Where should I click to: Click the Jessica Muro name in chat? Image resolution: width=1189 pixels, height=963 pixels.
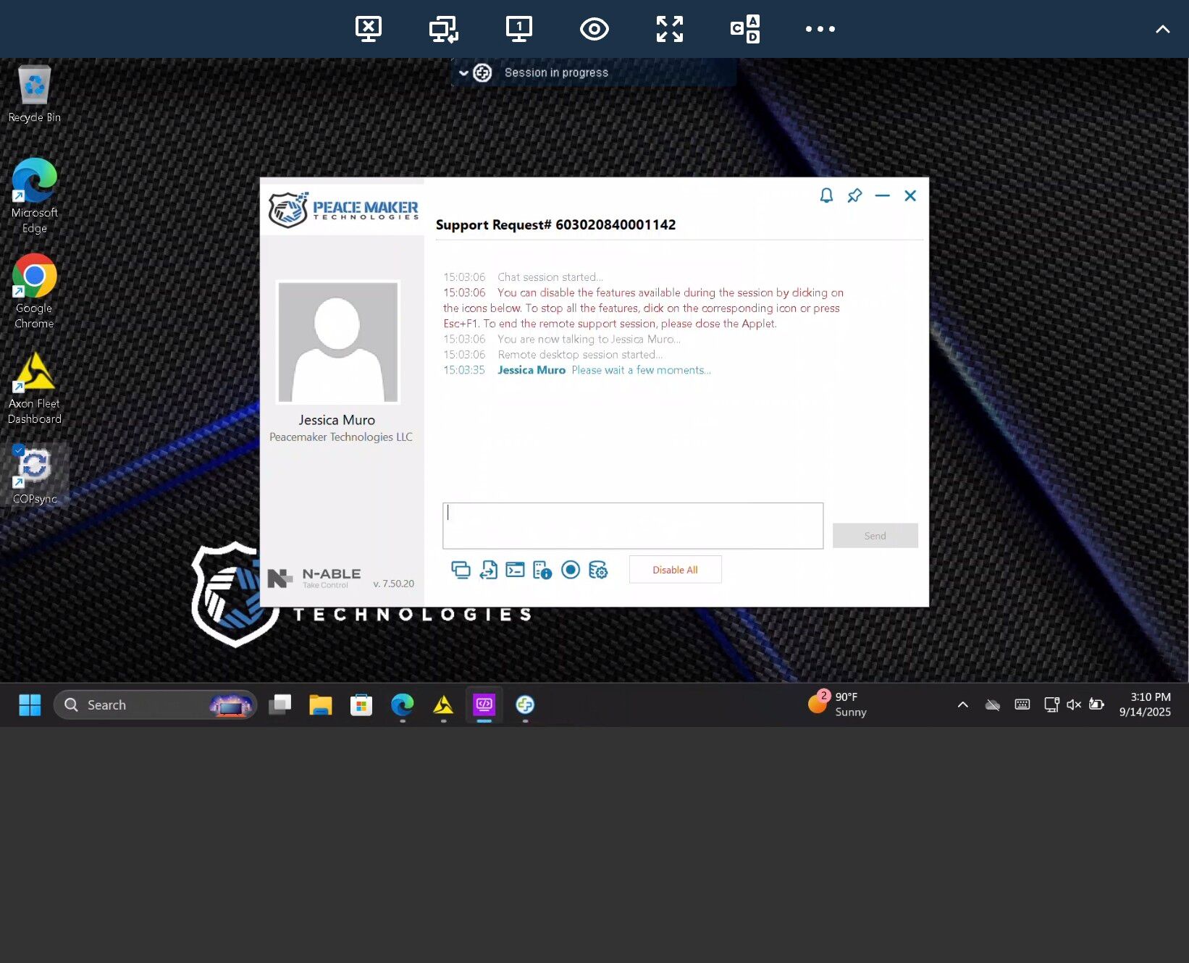pos(532,370)
